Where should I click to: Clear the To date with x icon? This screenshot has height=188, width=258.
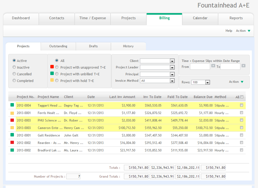coord(243,66)
